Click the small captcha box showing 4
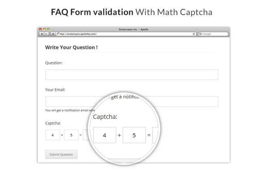 pyautogui.click(x=53, y=135)
